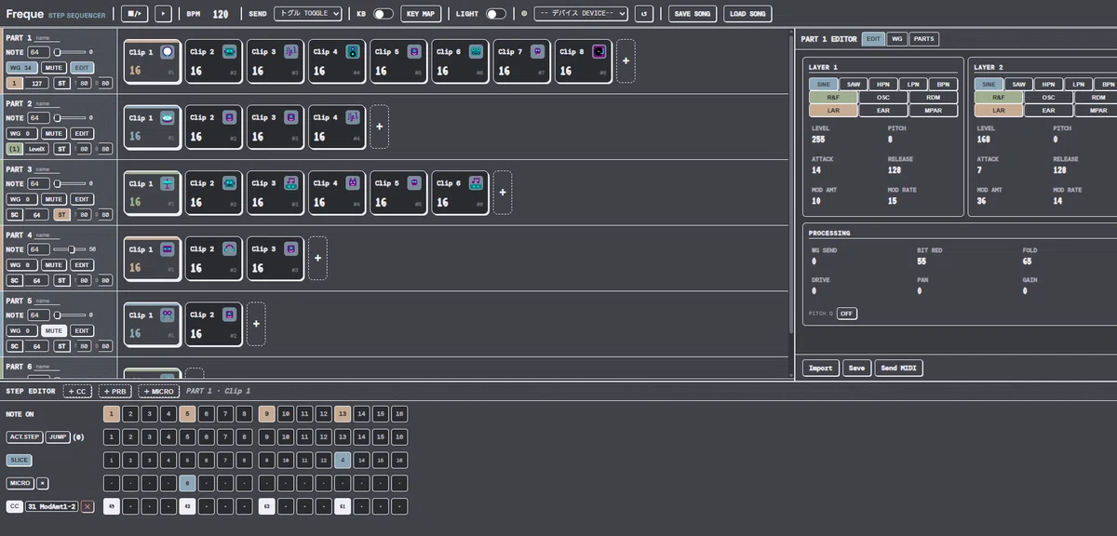Screen dimensions: 1117x536
Task: Toggle the SLICE lane button
Action: point(19,460)
